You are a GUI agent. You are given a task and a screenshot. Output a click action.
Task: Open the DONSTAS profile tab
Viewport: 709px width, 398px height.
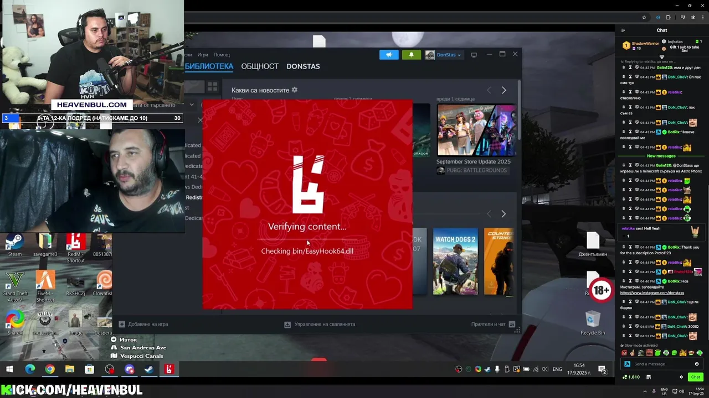coord(303,66)
